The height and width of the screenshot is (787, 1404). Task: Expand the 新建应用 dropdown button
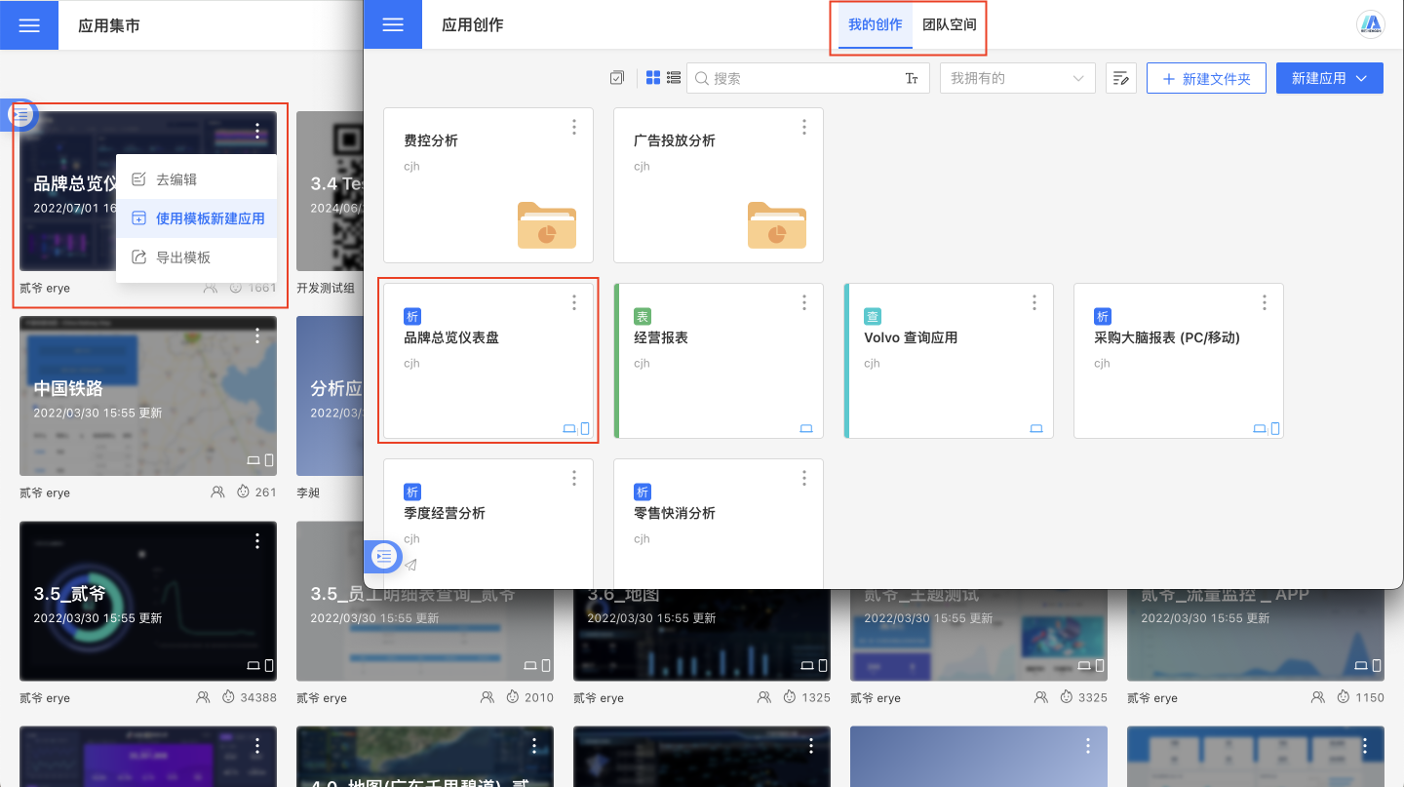click(x=1329, y=78)
